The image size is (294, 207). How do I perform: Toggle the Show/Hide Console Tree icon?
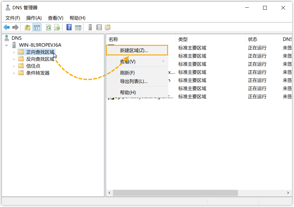(37, 28)
